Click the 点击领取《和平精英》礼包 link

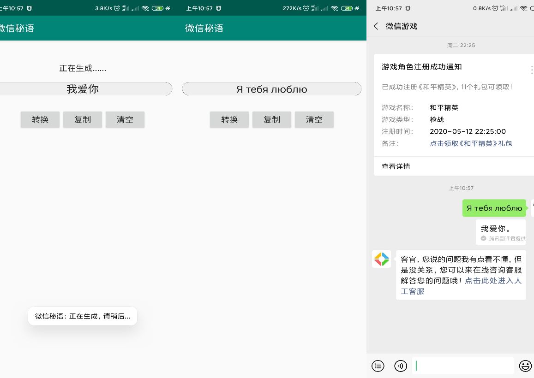point(471,143)
